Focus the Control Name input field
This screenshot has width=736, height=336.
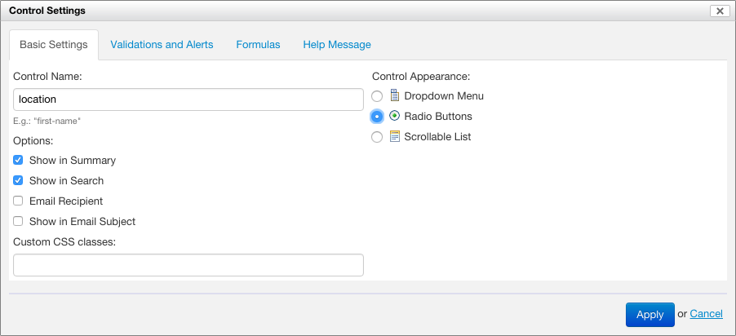[x=188, y=99]
